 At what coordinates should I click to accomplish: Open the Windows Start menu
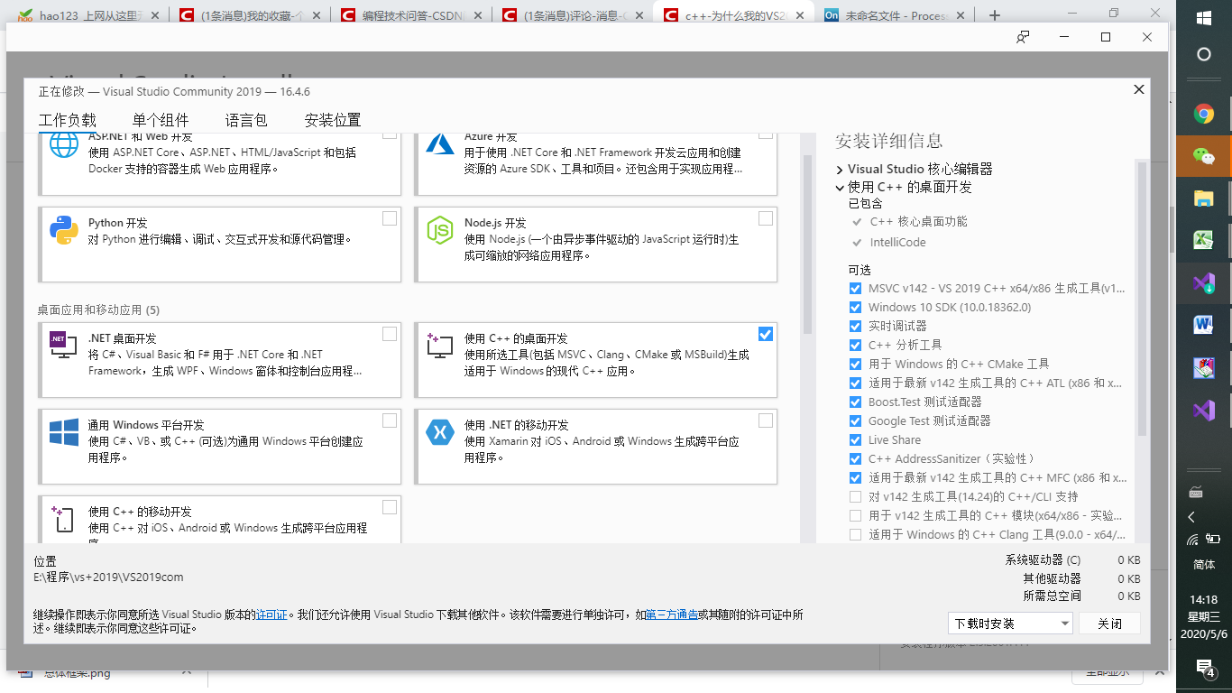click(x=1203, y=18)
